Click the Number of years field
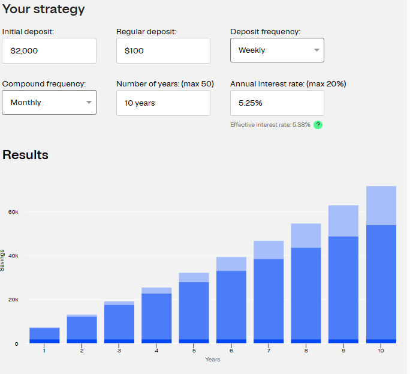Image resolution: width=410 pixels, height=374 pixels. coord(163,103)
